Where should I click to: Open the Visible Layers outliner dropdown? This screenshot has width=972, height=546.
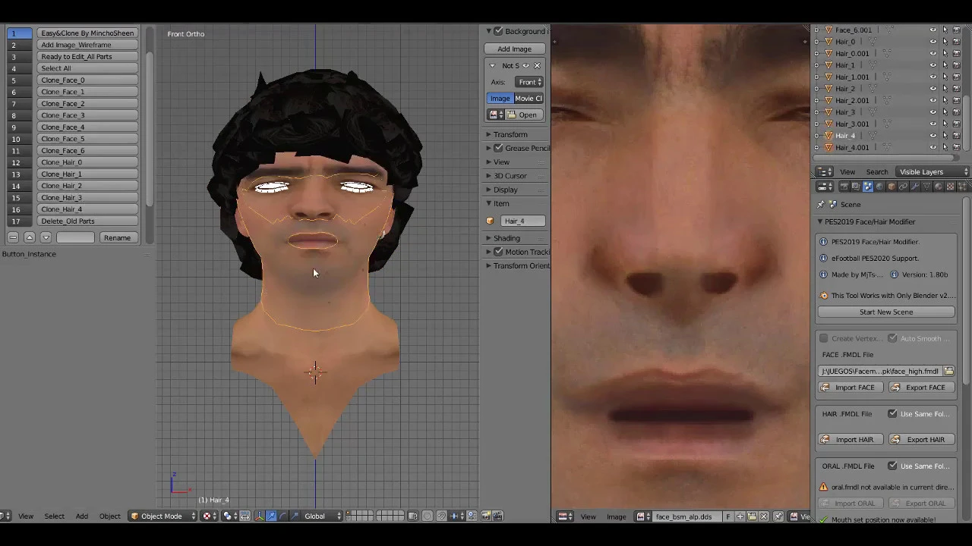coord(932,172)
